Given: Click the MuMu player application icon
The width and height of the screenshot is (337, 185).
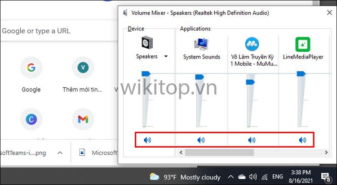Looking at the screenshot, I should pos(252,44).
